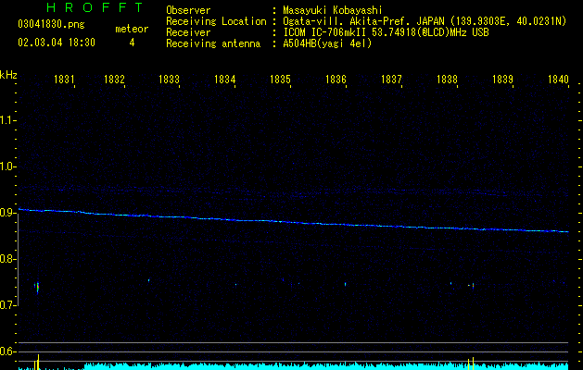Click the Receiving Location label
Screen dimensions: 583x370
coord(216,21)
